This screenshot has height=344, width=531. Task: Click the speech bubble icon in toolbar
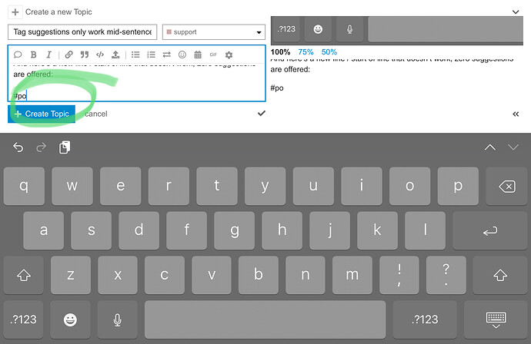(x=18, y=55)
